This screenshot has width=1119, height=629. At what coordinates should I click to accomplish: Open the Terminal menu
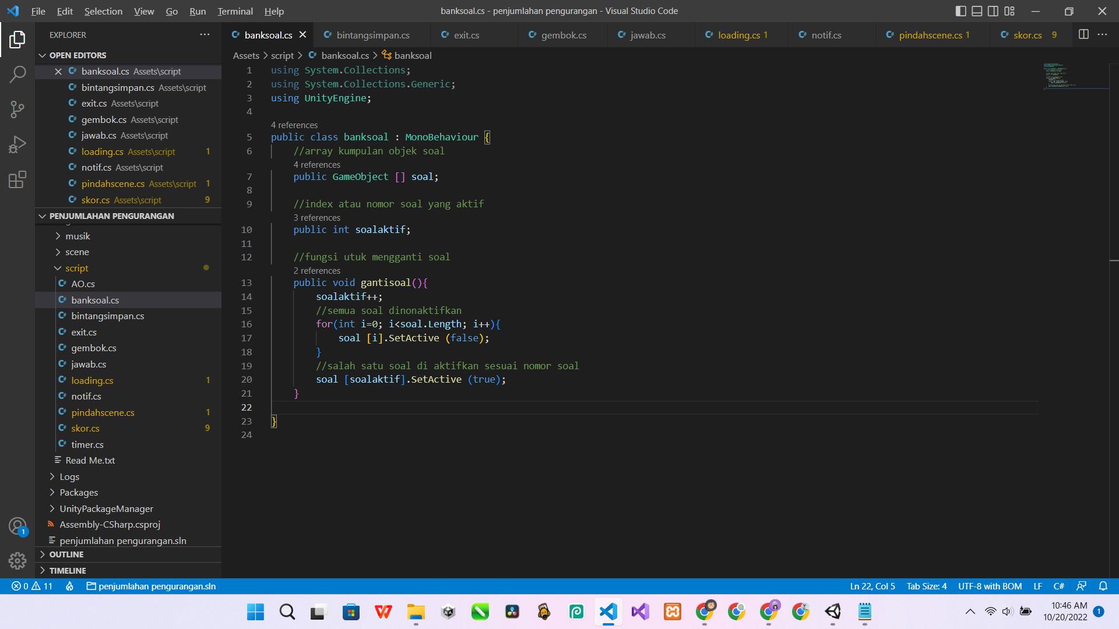235,11
